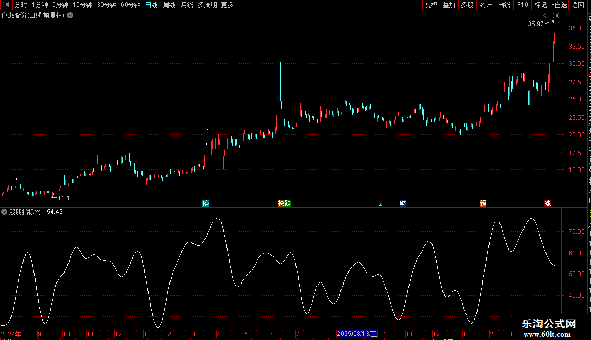591x340 pixels.
Task: Toggle the 叠加 overlay option
Action: pyautogui.click(x=449, y=5)
